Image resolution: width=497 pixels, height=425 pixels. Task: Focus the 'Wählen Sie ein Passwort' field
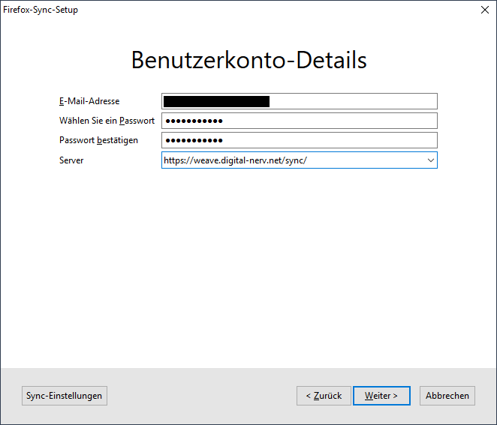(x=300, y=121)
